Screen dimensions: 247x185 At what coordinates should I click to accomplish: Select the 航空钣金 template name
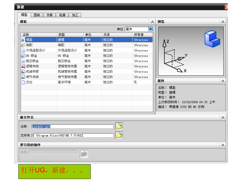tap(32, 61)
